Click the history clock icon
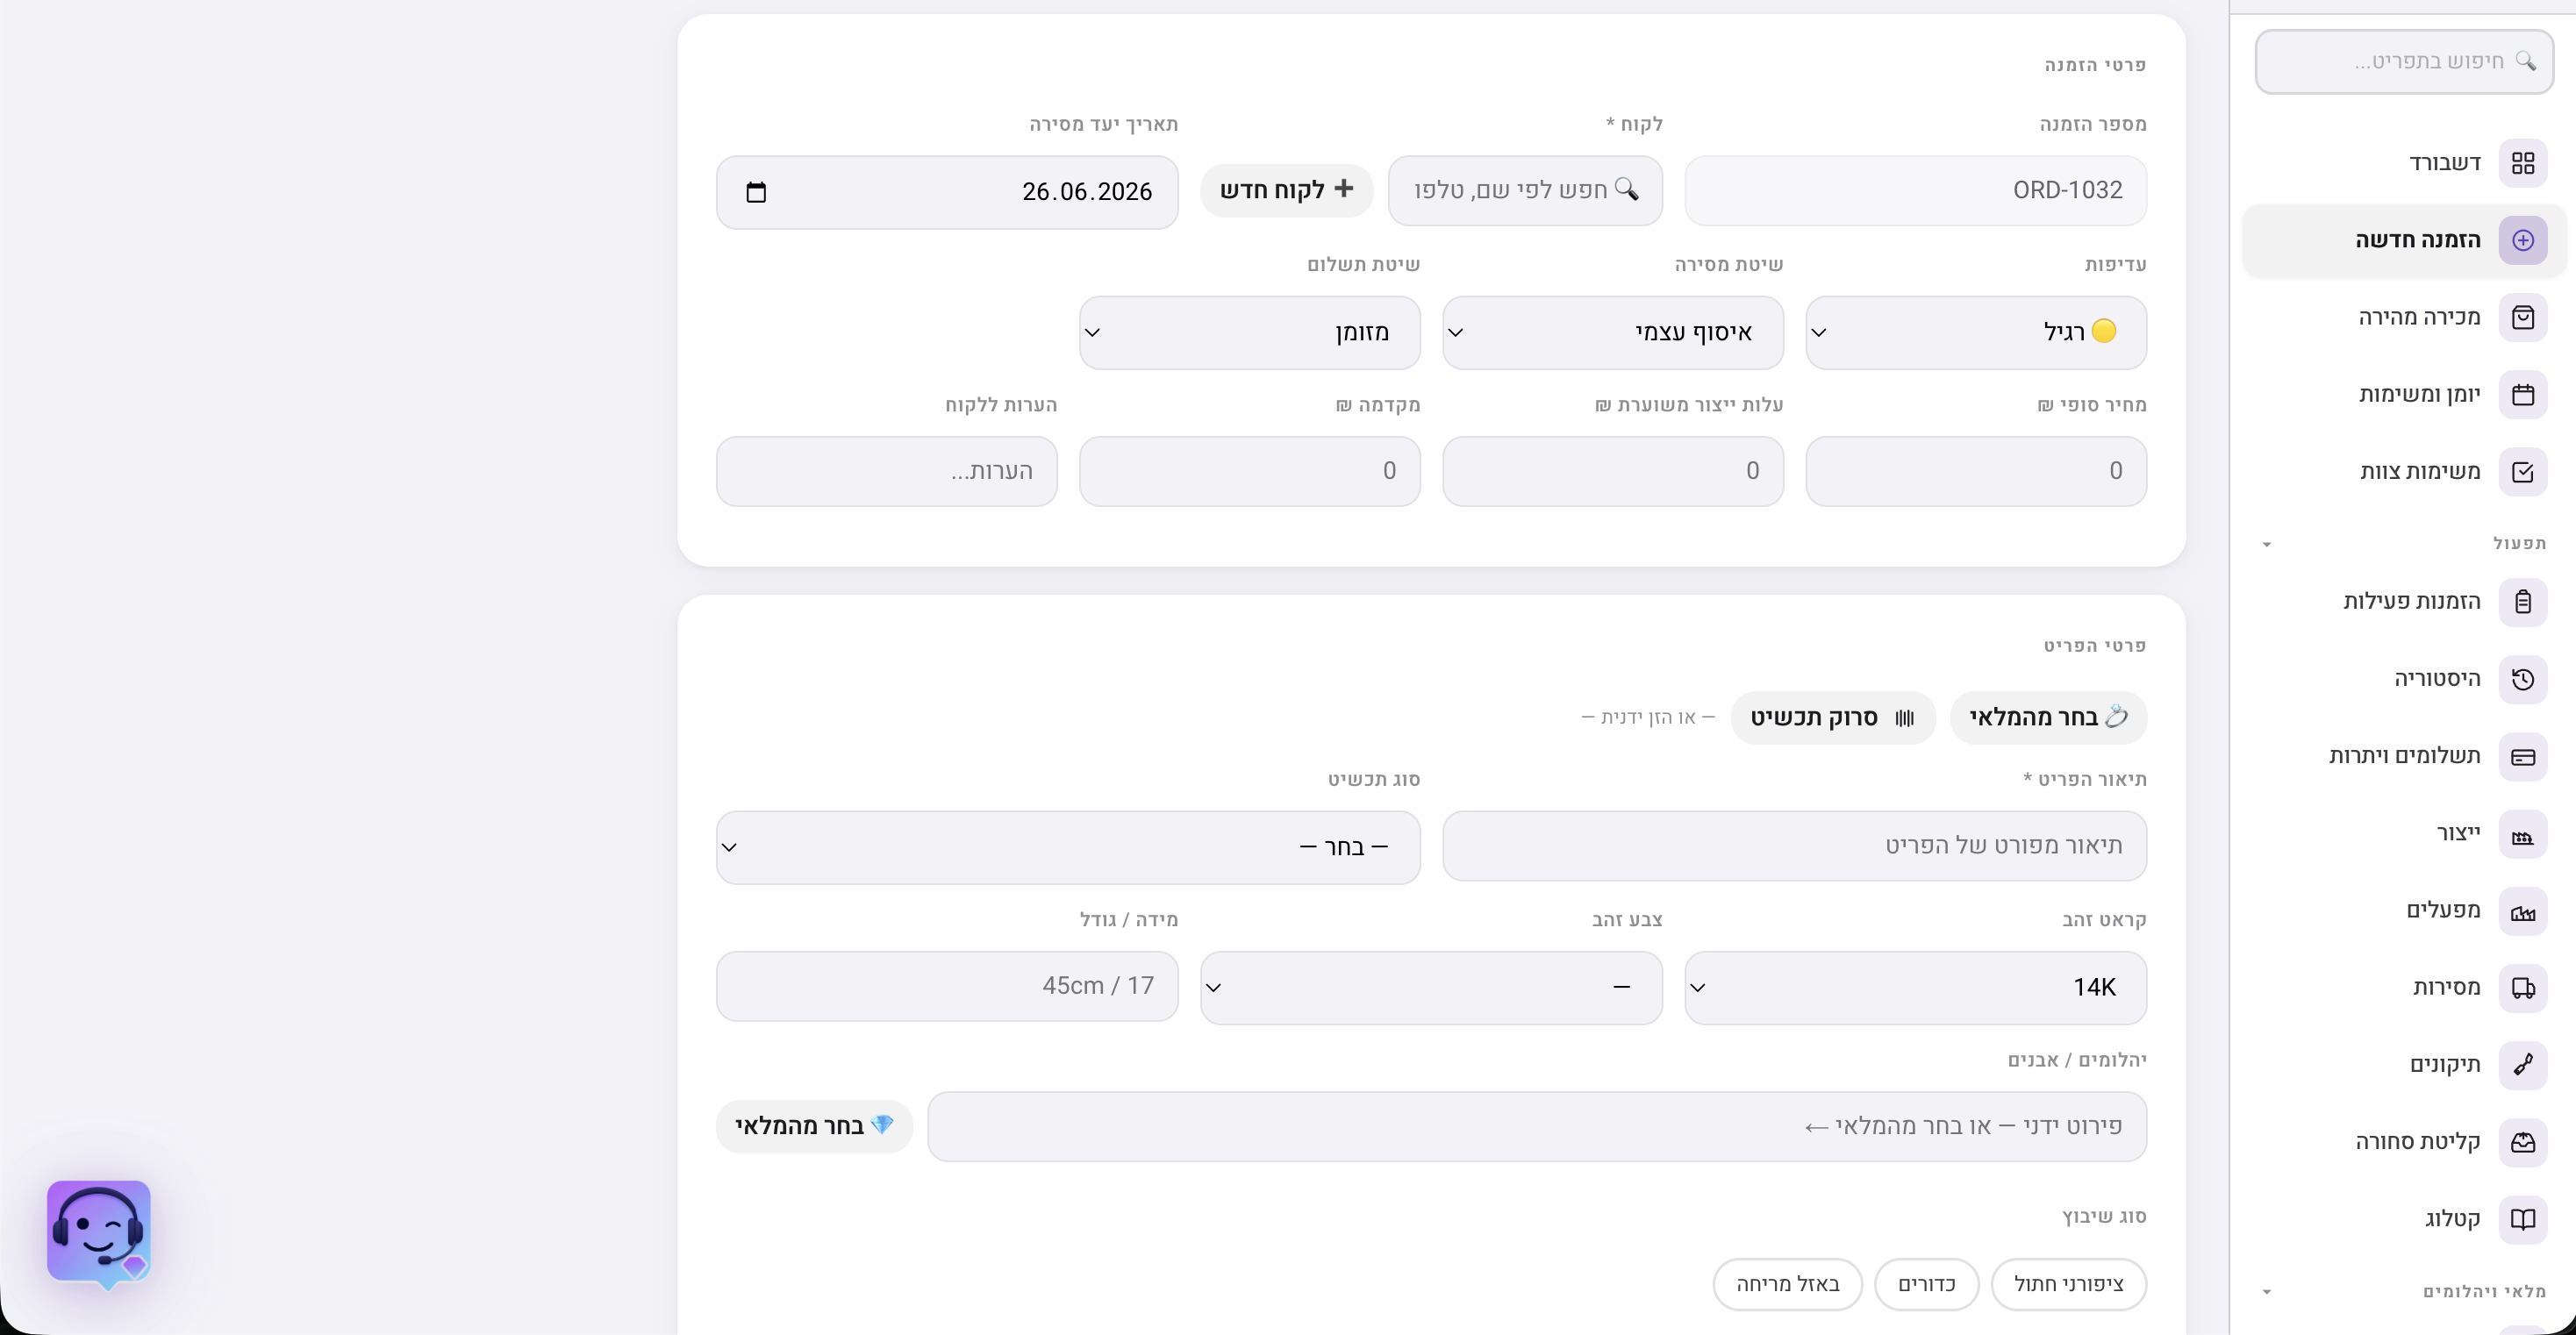 point(2522,680)
